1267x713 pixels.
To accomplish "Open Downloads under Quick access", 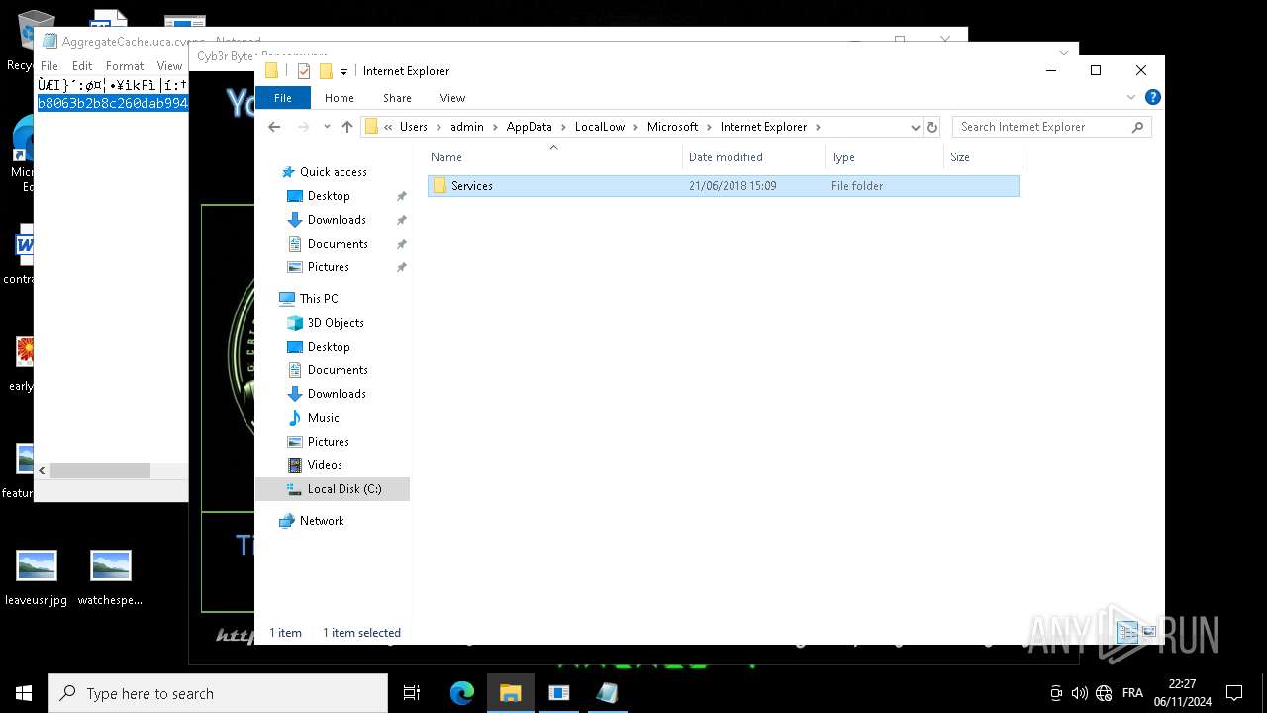I will coord(337,220).
